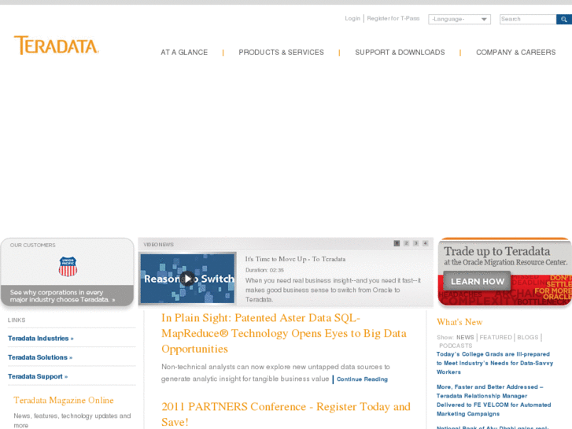Open the Language dropdown

[x=459, y=20]
